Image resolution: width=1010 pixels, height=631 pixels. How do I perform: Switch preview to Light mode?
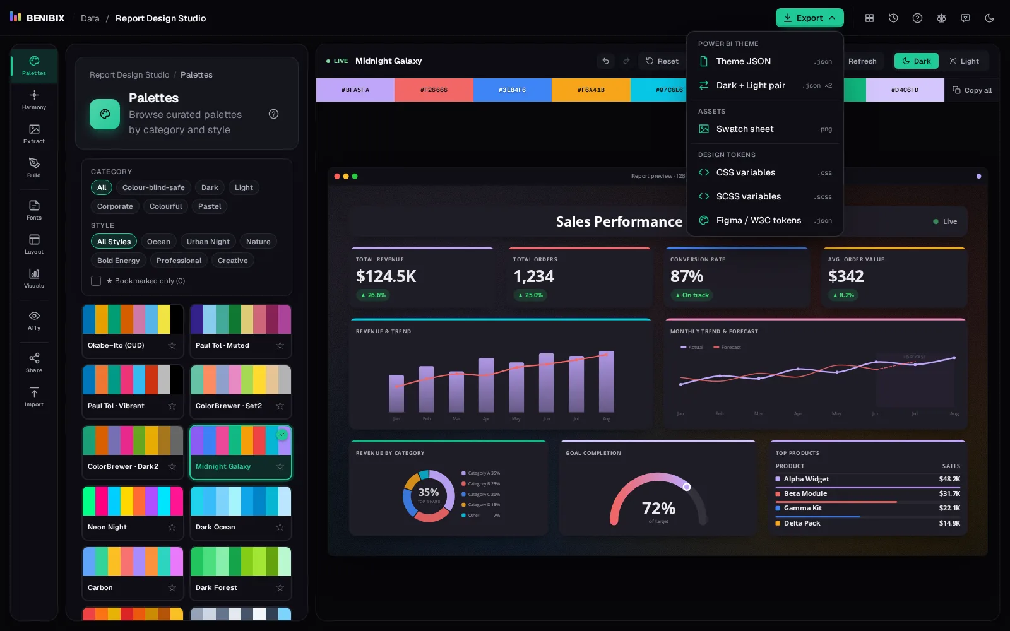coord(964,61)
